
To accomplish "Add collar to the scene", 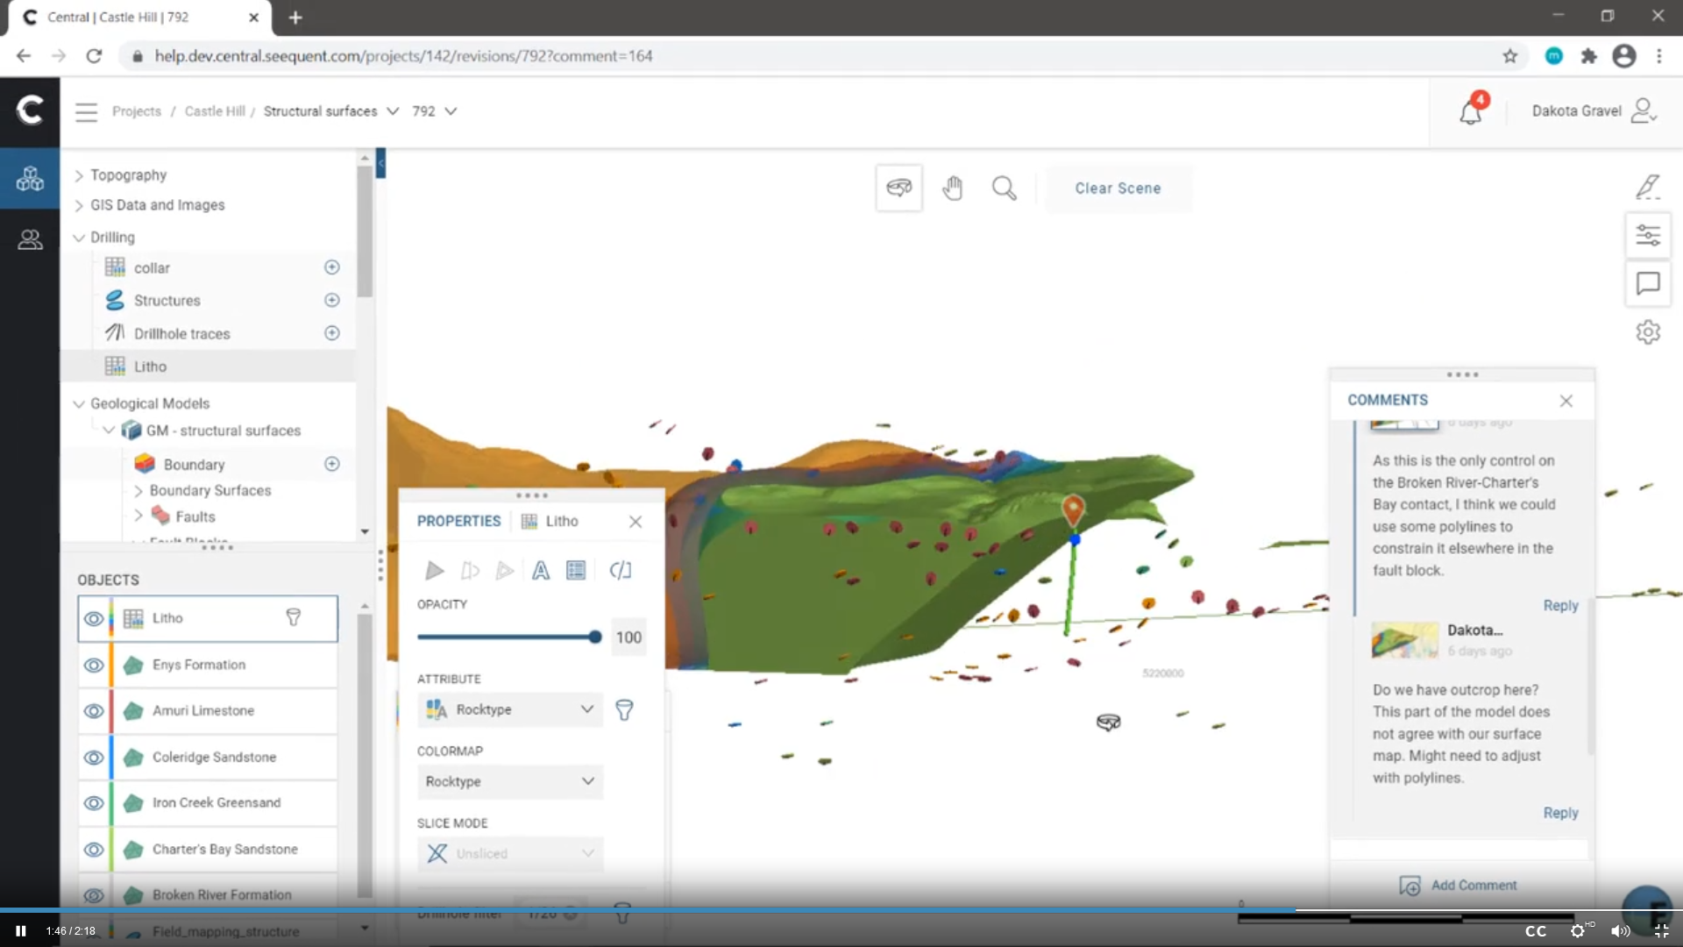I will tap(332, 267).
